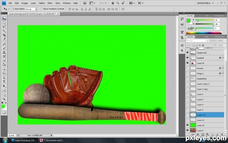
Task: Hide the baseball layer
Action: coord(188,58)
